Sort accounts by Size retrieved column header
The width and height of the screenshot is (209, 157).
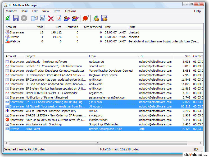tap(92, 27)
